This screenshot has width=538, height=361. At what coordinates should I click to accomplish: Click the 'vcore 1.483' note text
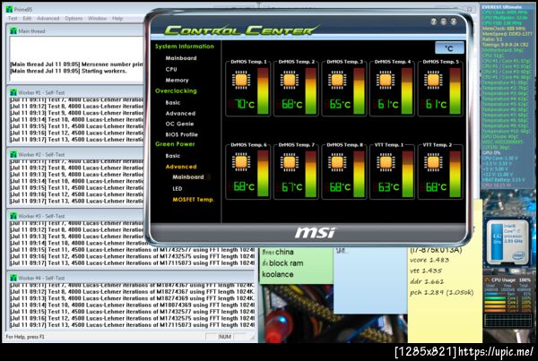[430, 260]
